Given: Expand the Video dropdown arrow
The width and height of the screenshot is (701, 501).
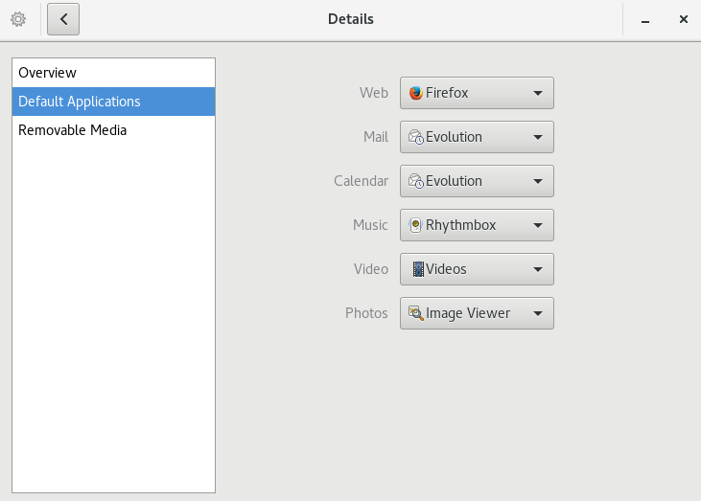Looking at the screenshot, I should [538, 269].
